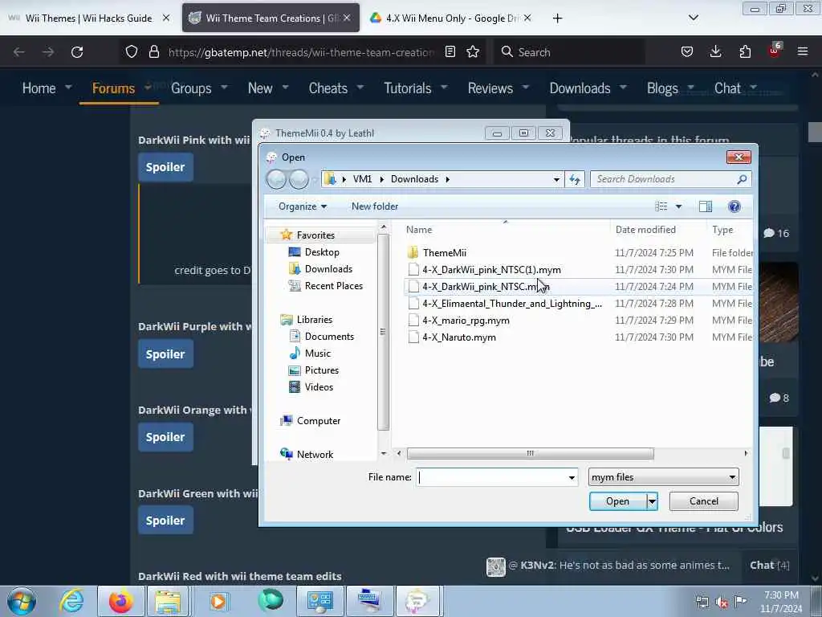
Task: Click refresh button in Open dialog address bar
Action: [575, 179]
